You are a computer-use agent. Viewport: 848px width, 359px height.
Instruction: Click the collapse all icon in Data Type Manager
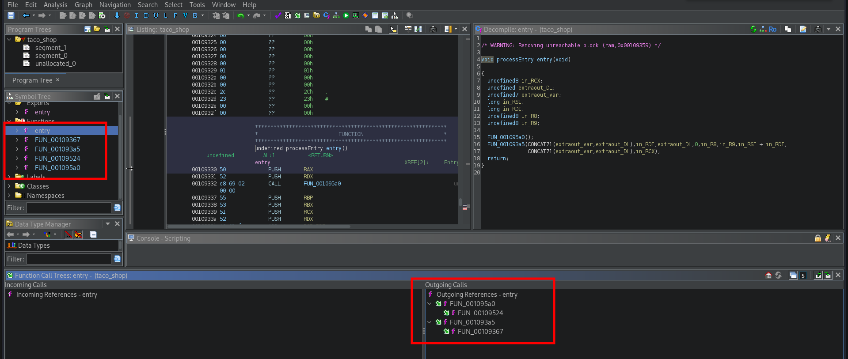click(93, 234)
